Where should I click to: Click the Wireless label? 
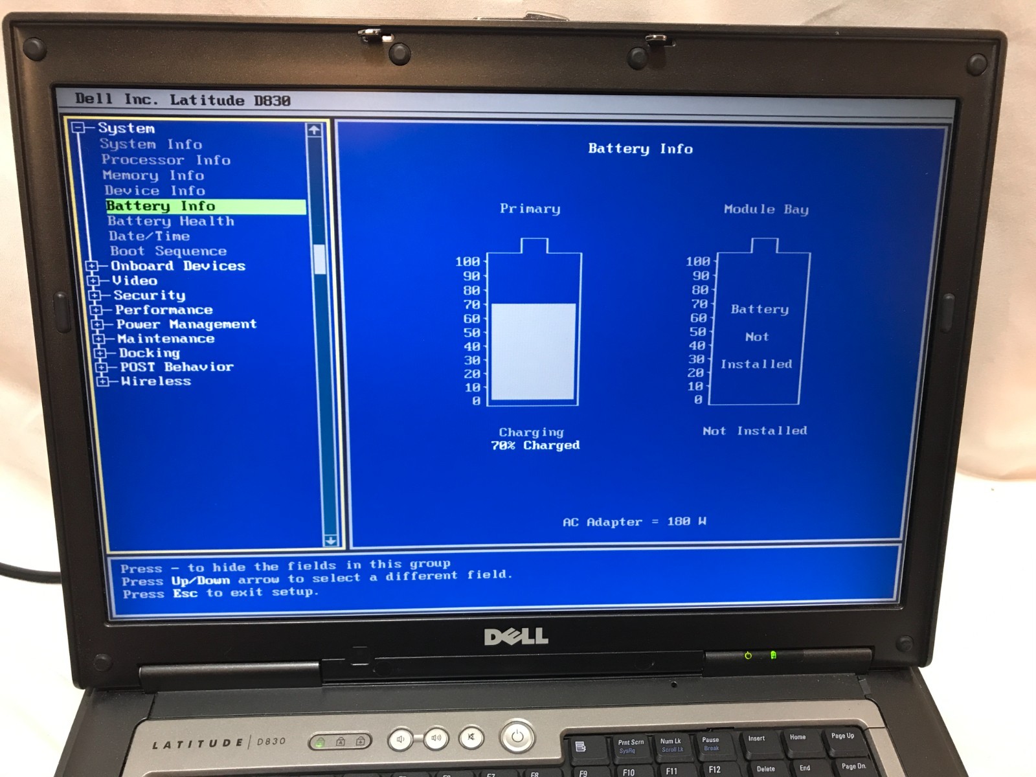pyautogui.click(x=156, y=381)
